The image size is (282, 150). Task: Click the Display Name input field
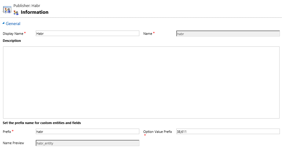point(87,34)
